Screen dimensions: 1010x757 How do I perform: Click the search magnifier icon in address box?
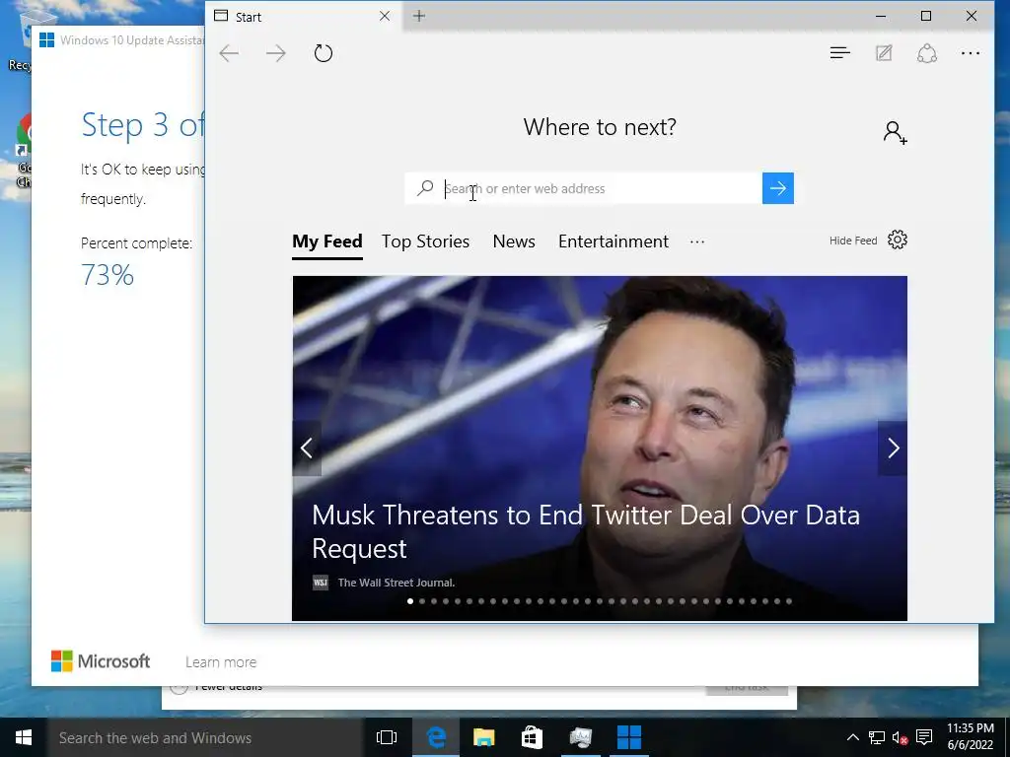pyautogui.click(x=425, y=188)
